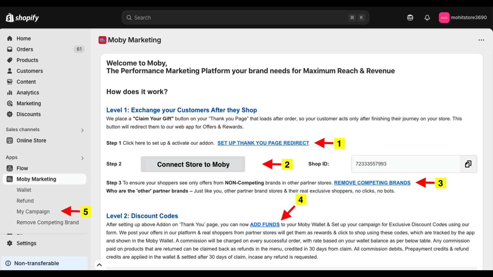Open the Sidekick assistant icon
This screenshot has width=493, height=277.
tap(410, 18)
